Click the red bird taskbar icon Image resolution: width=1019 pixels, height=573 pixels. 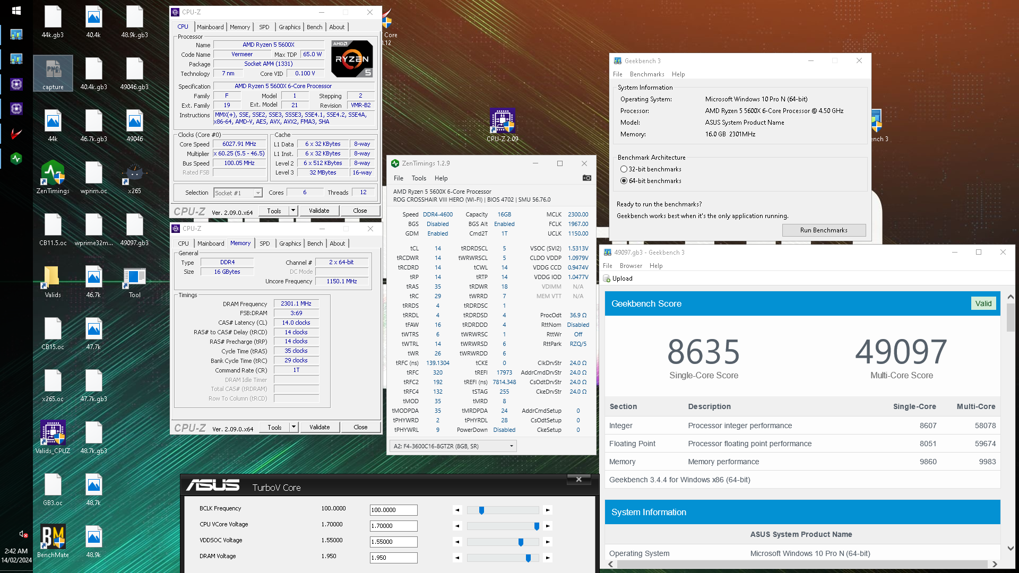(x=16, y=134)
